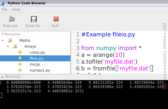Screen dimensions: 168x109
Task: Collapse the Terminal panel
Action: 2,77
